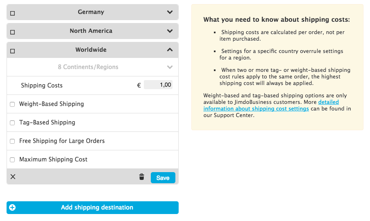370x221 pixels.
Task: Click the X cancel icon
Action: [13, 177]
